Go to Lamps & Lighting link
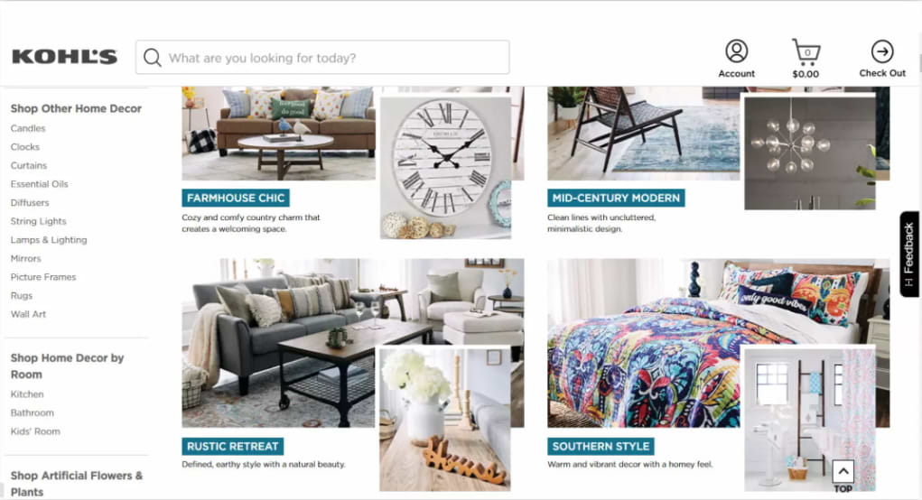The width and height of the screenshot is (922, 500). [x=49, y=240]
